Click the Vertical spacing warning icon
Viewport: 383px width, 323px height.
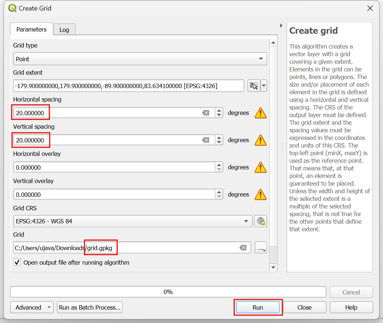click(261, 140)
